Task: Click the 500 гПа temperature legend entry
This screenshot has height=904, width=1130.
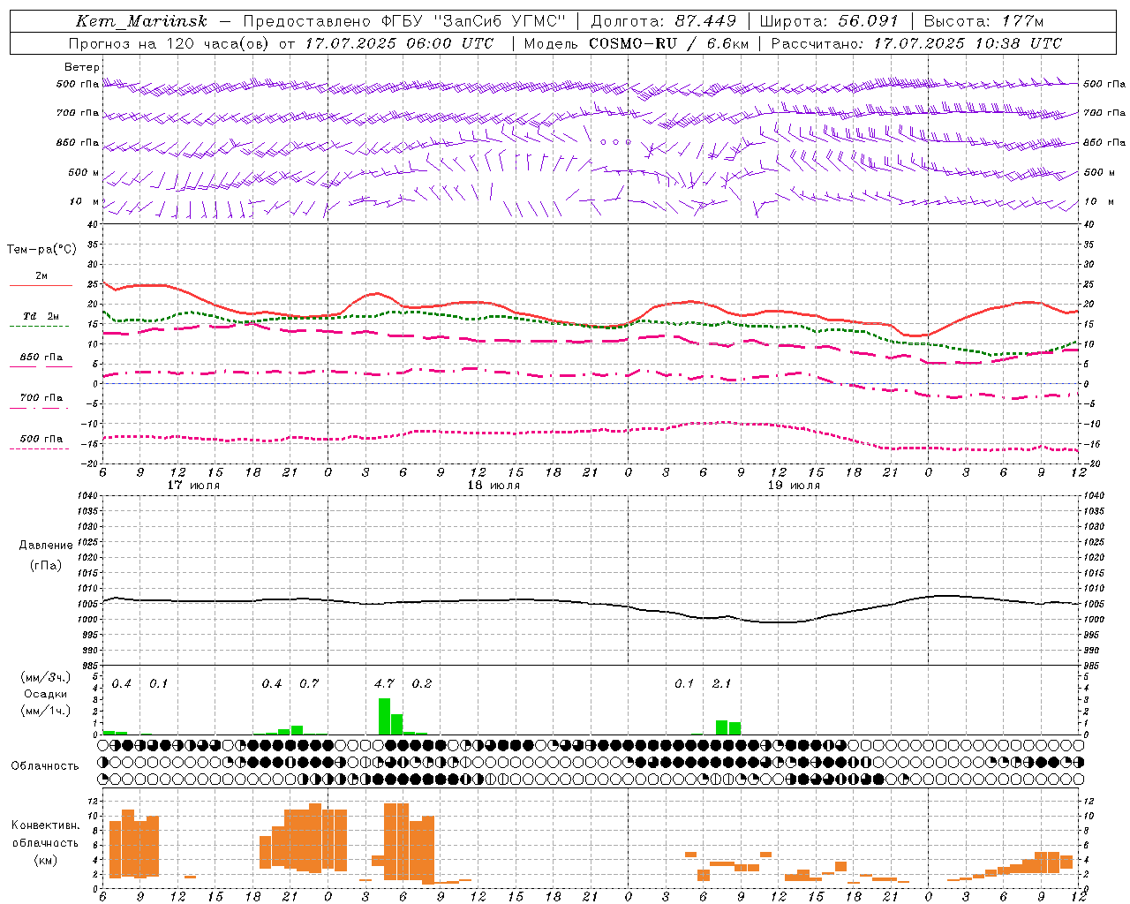Action: click(41, 439)
